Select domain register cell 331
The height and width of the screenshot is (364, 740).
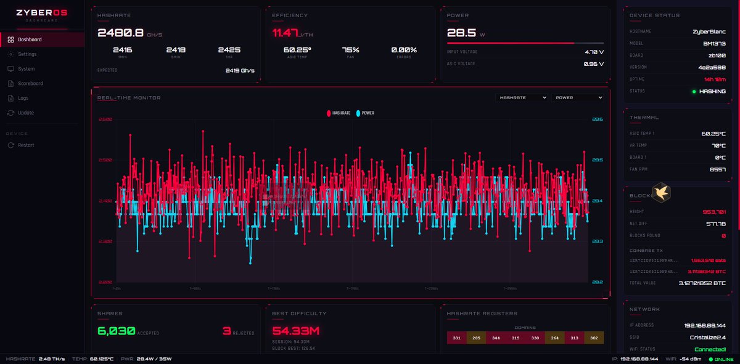(x=457, y=338)
